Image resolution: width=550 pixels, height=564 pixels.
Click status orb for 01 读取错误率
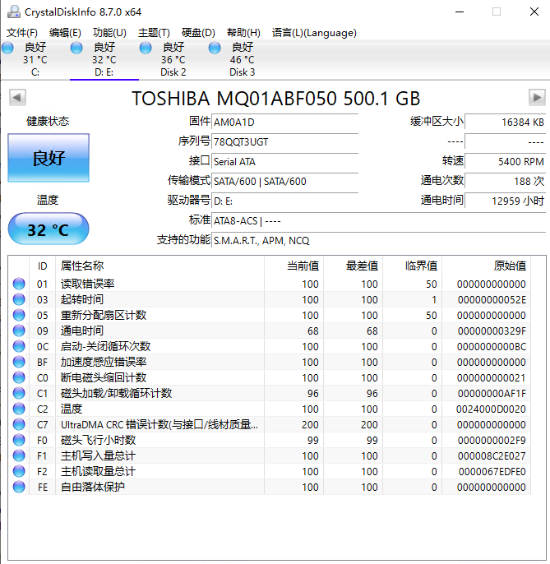[x=19, y=284]
